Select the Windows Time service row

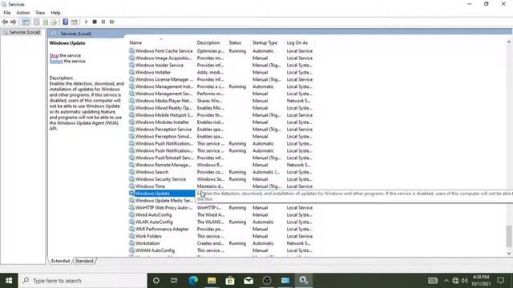pyautogui.click(x=221, y=186)
